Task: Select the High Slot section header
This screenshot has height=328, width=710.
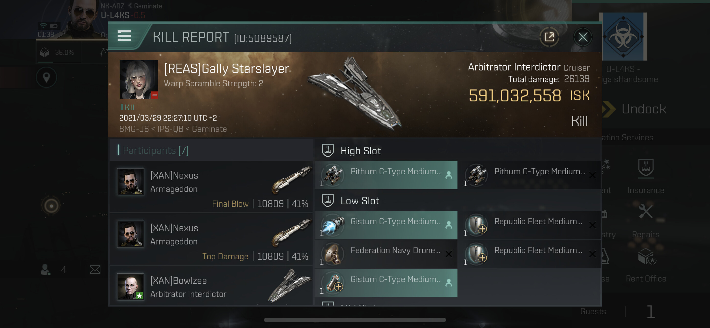Action: [x=361, y=151]
